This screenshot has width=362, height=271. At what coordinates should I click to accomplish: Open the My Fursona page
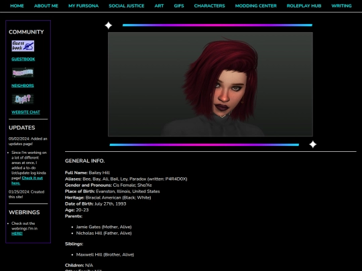click(83, 6)
